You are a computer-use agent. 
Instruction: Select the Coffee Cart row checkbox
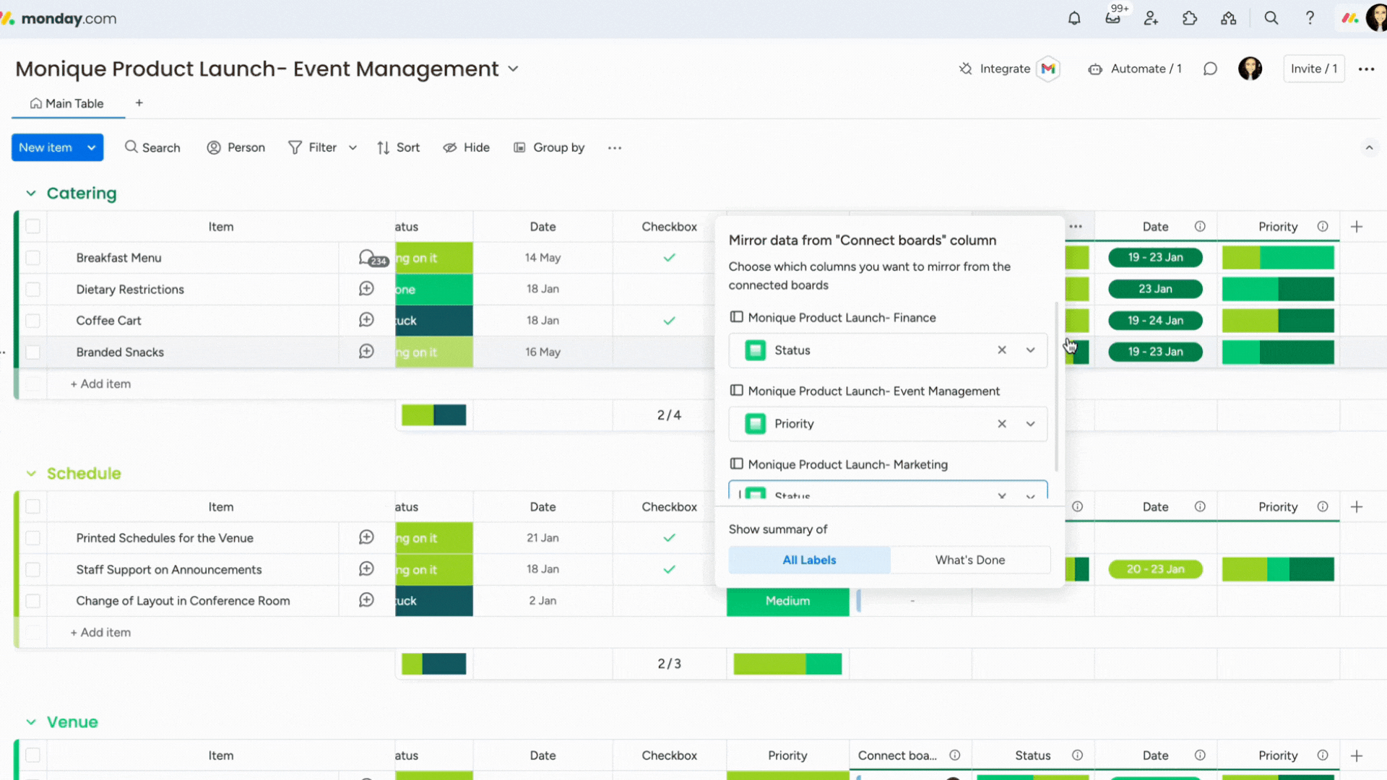tap(33, 321)
